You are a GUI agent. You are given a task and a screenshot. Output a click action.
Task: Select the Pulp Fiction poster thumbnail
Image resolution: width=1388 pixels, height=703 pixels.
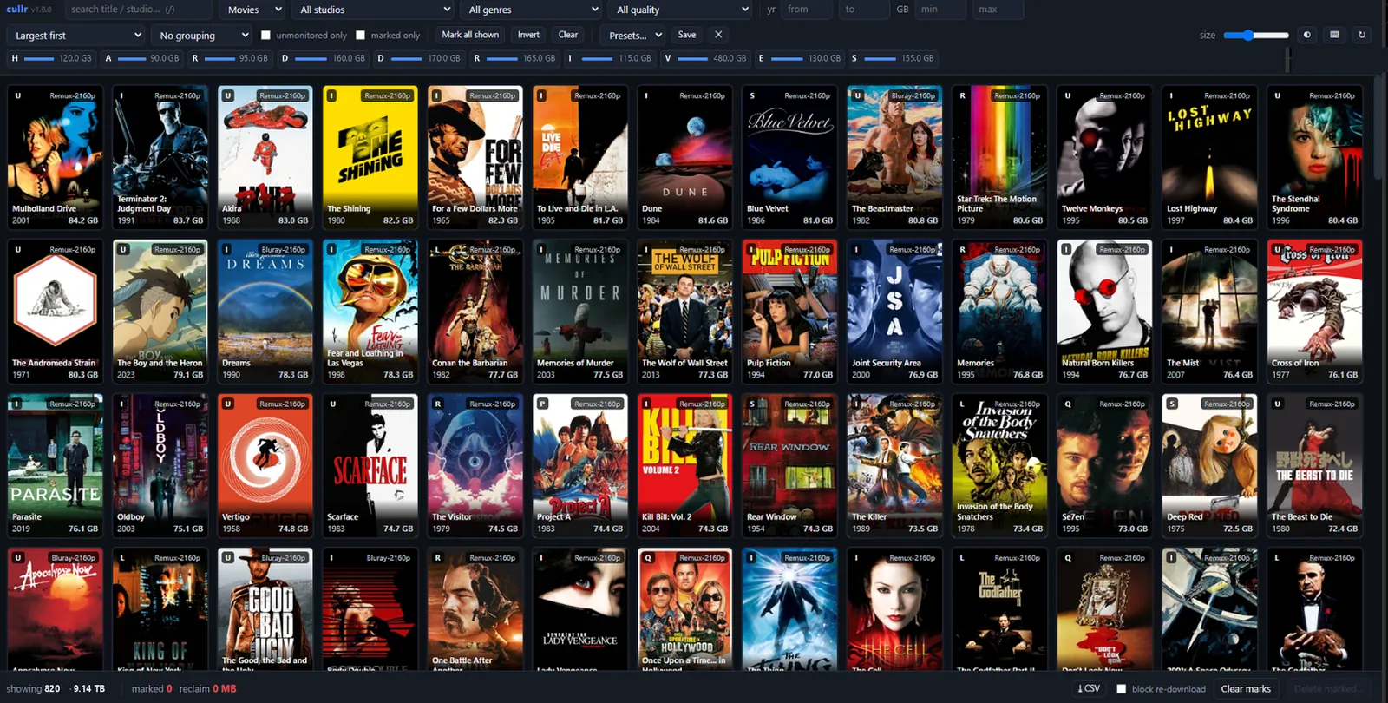789,311
